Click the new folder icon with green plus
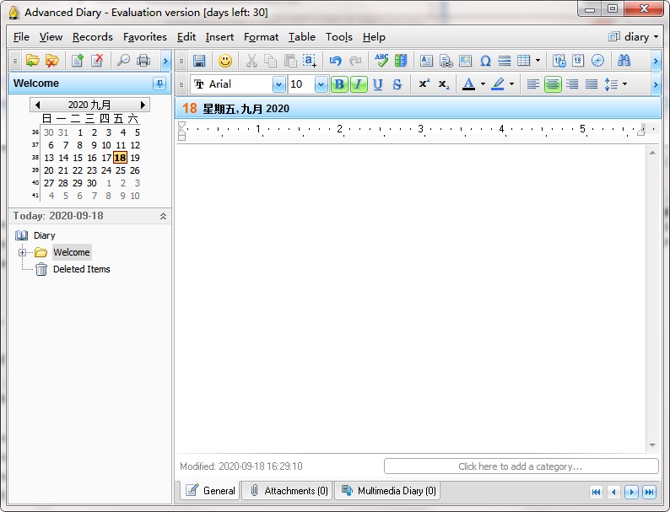 [32, 61]
